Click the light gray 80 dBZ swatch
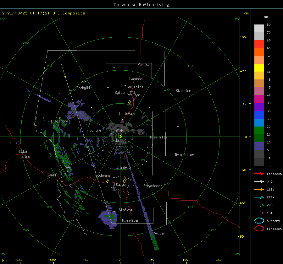The height and width of the screenshot is (264, 283). point(259,29)
